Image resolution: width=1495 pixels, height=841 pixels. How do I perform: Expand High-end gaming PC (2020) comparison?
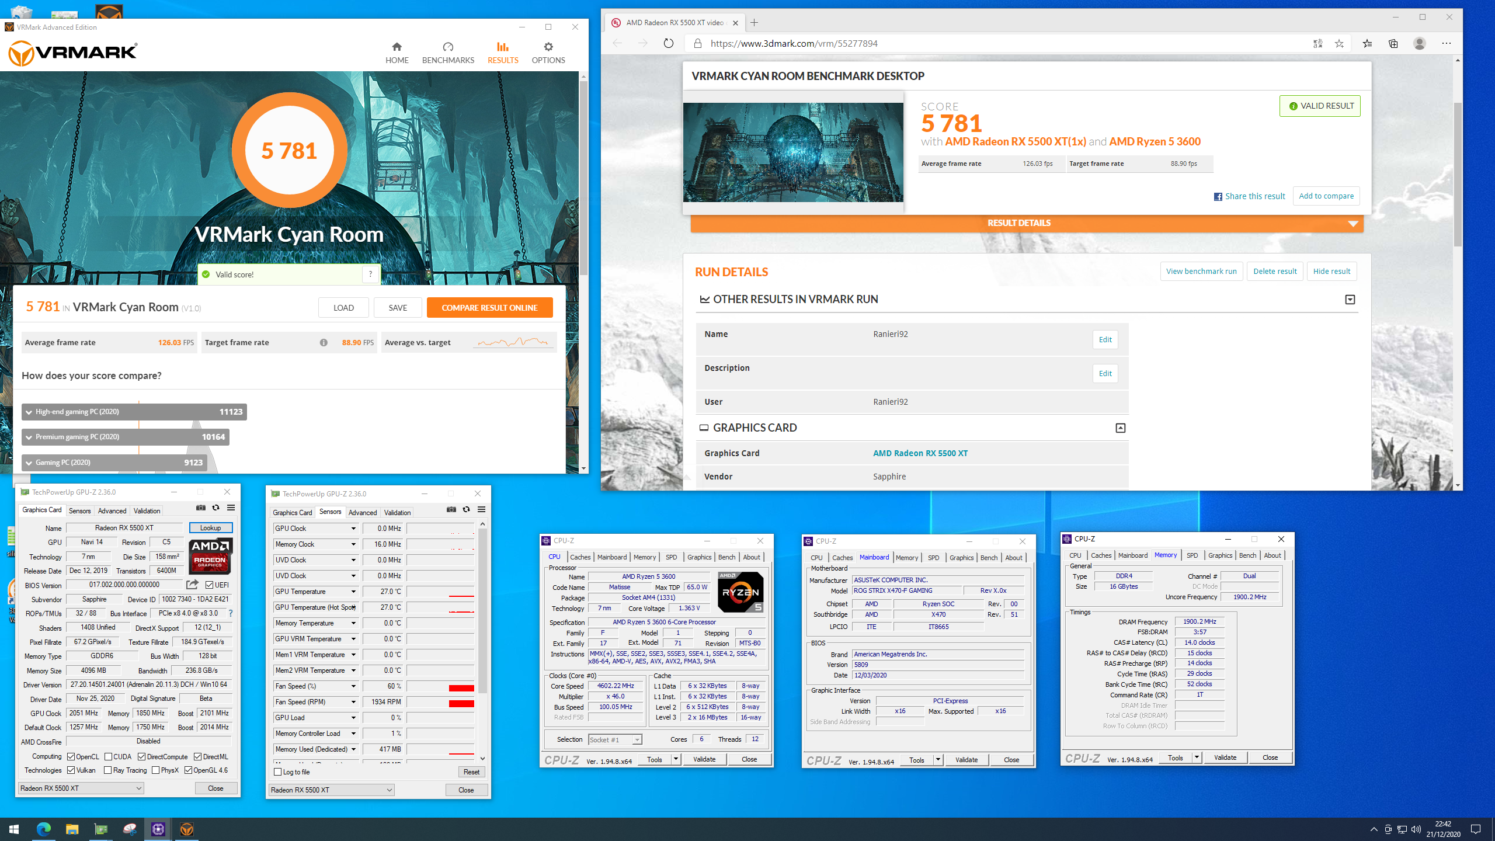pyautogui.click(x=134, y=412)
